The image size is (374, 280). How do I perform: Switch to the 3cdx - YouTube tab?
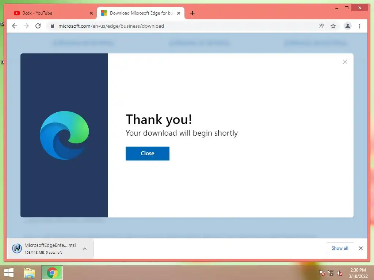pos(53,13)
